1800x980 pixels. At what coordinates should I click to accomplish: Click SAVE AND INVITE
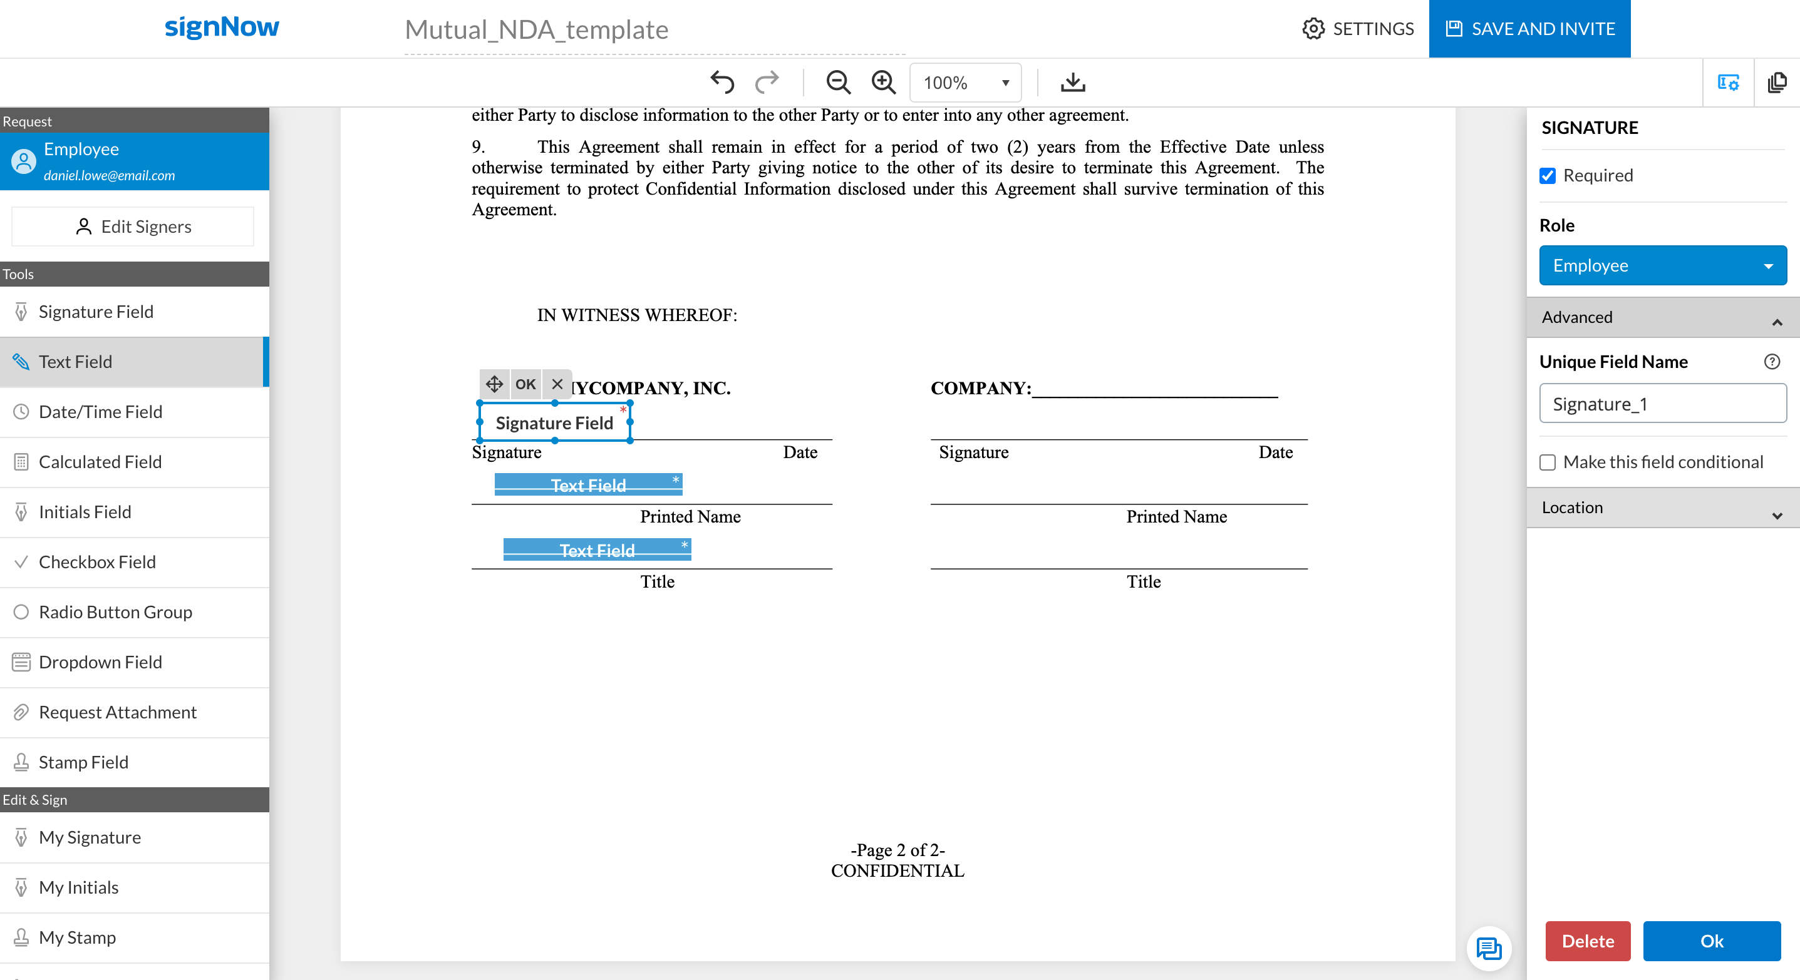1529,29
